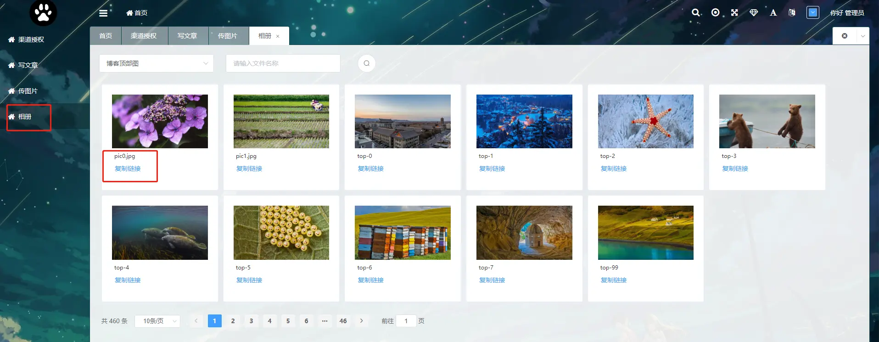Click the circular target icon in top bar

pyautogui.click(x=715, y=12)
